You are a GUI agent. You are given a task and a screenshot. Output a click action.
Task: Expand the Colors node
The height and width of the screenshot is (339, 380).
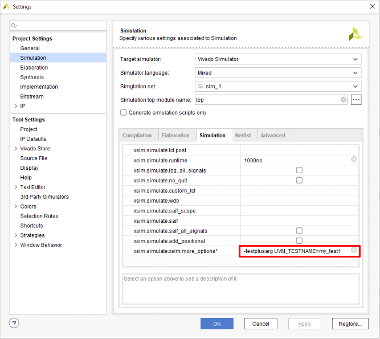click(x=16, y=206)
